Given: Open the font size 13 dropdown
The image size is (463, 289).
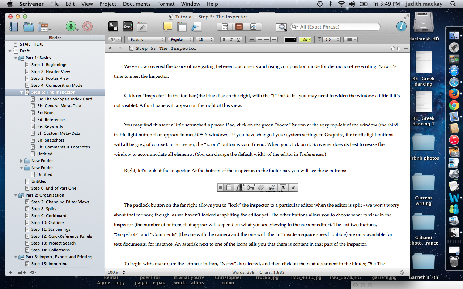Looking at the screenshot, I should 205,39.
